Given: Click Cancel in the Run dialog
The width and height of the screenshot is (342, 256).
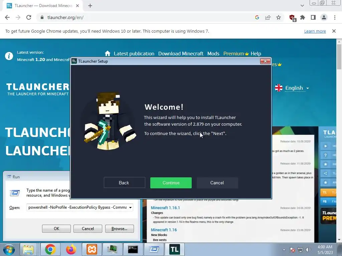Looking at the screenshot, I should pos(88,229).
